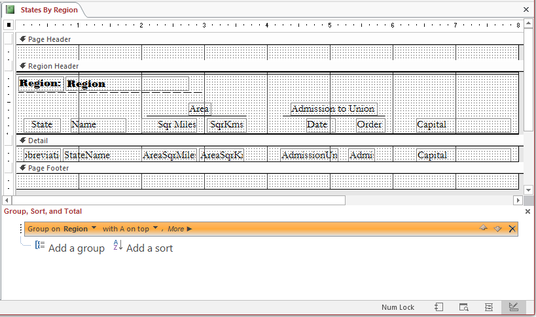Click the vertical scrollbar thumb

pos(529,80)
